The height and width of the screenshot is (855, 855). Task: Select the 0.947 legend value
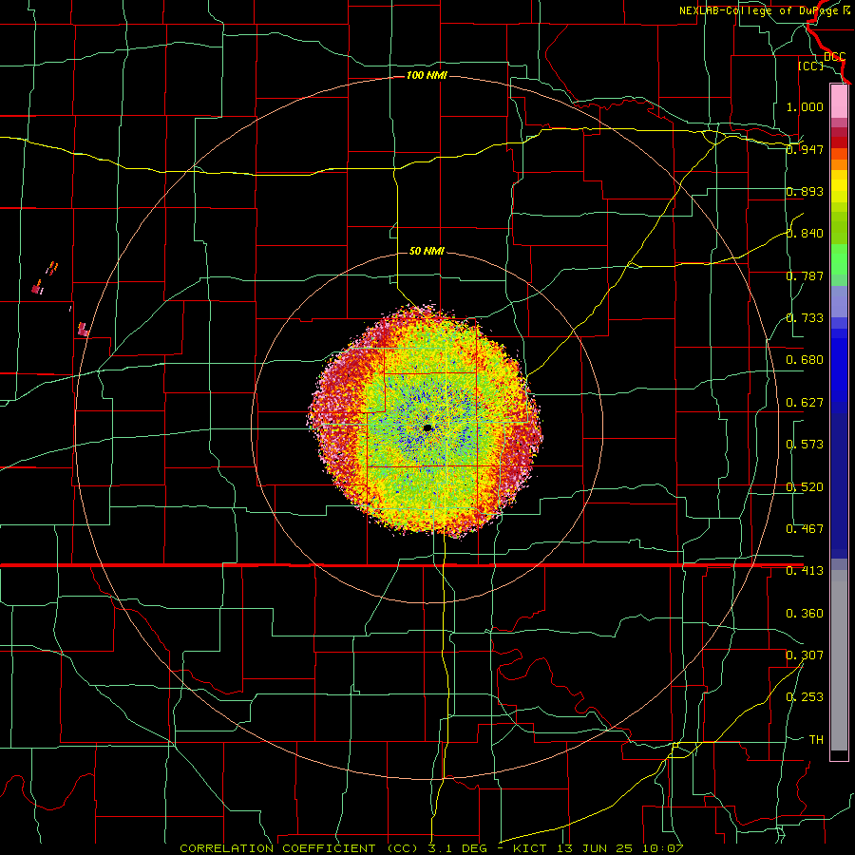[x=805, y=149]
